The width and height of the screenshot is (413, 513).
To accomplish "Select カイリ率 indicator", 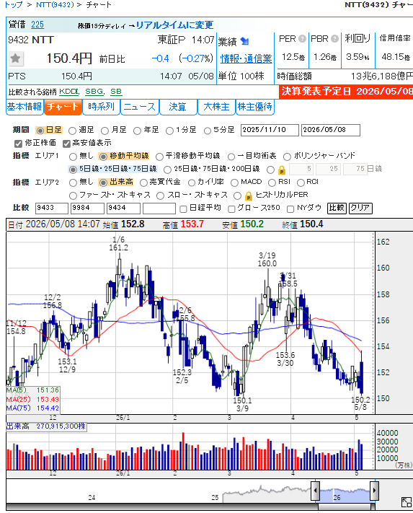I will 192,183.
